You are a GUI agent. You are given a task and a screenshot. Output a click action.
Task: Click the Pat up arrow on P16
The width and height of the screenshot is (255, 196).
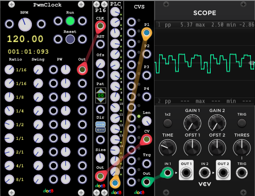100,91
